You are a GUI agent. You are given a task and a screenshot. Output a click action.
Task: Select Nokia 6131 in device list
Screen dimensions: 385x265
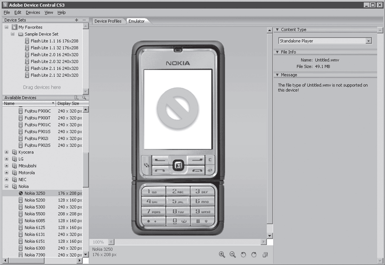pos(42,234)
